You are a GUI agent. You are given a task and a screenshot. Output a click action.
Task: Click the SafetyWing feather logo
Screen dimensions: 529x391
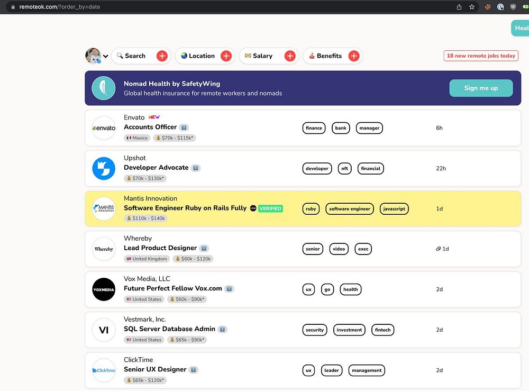click(104, 88)
